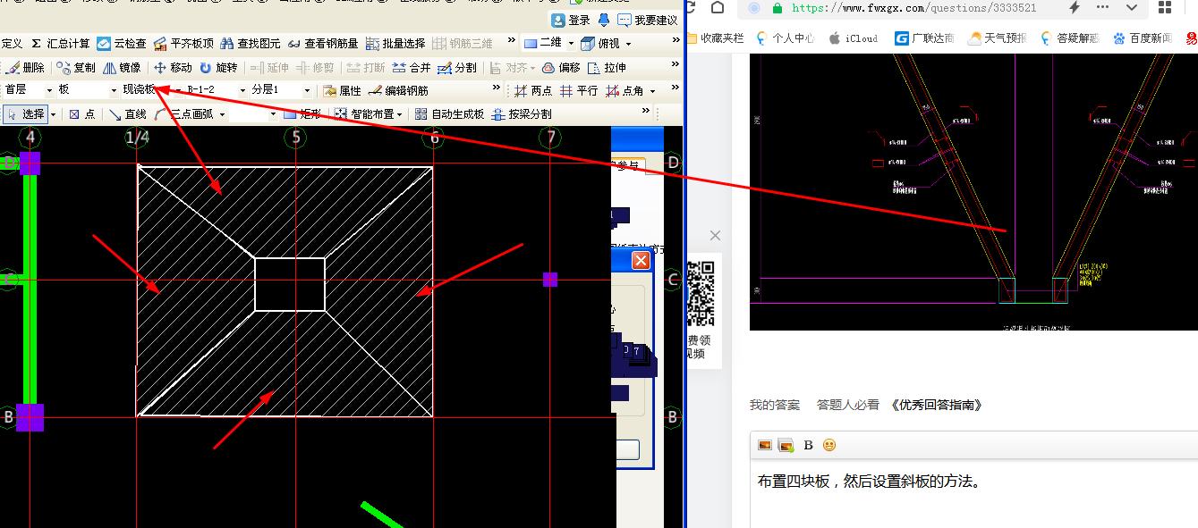1198x528 pixels.
Task: Open 个人中心 bookmark
Action: click(x=785, y=38)
